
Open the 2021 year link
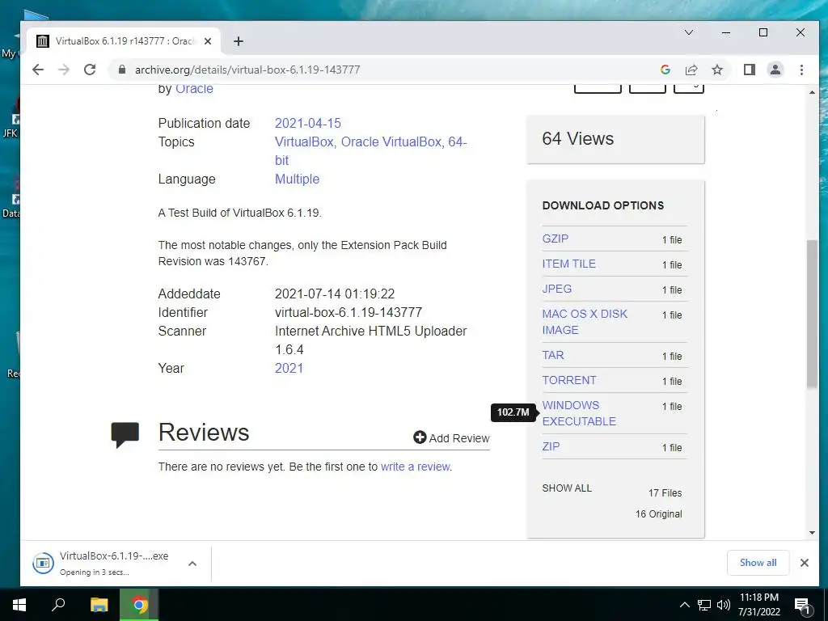tap(289, 368)
